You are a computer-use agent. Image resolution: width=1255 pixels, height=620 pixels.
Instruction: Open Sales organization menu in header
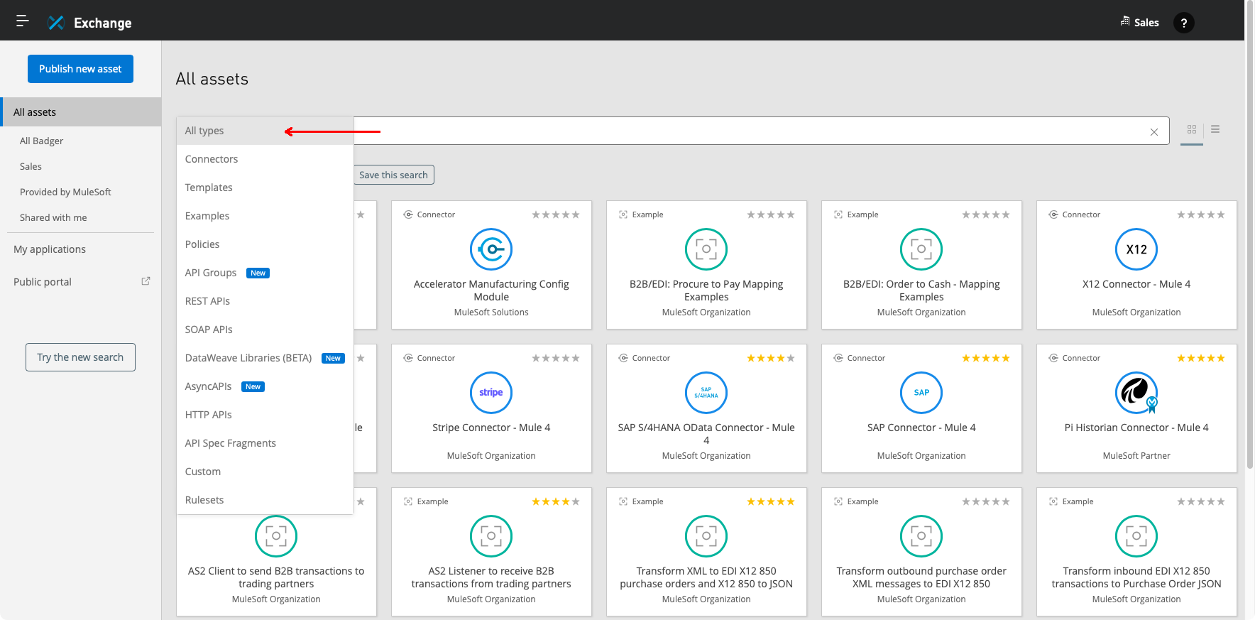click(x=1140, y=23)
